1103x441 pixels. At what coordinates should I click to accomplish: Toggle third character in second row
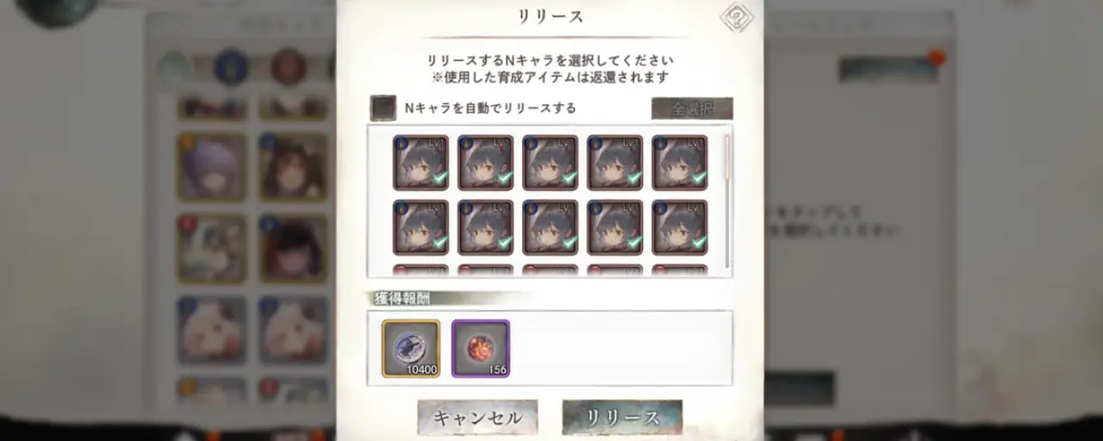coord(550,227)
